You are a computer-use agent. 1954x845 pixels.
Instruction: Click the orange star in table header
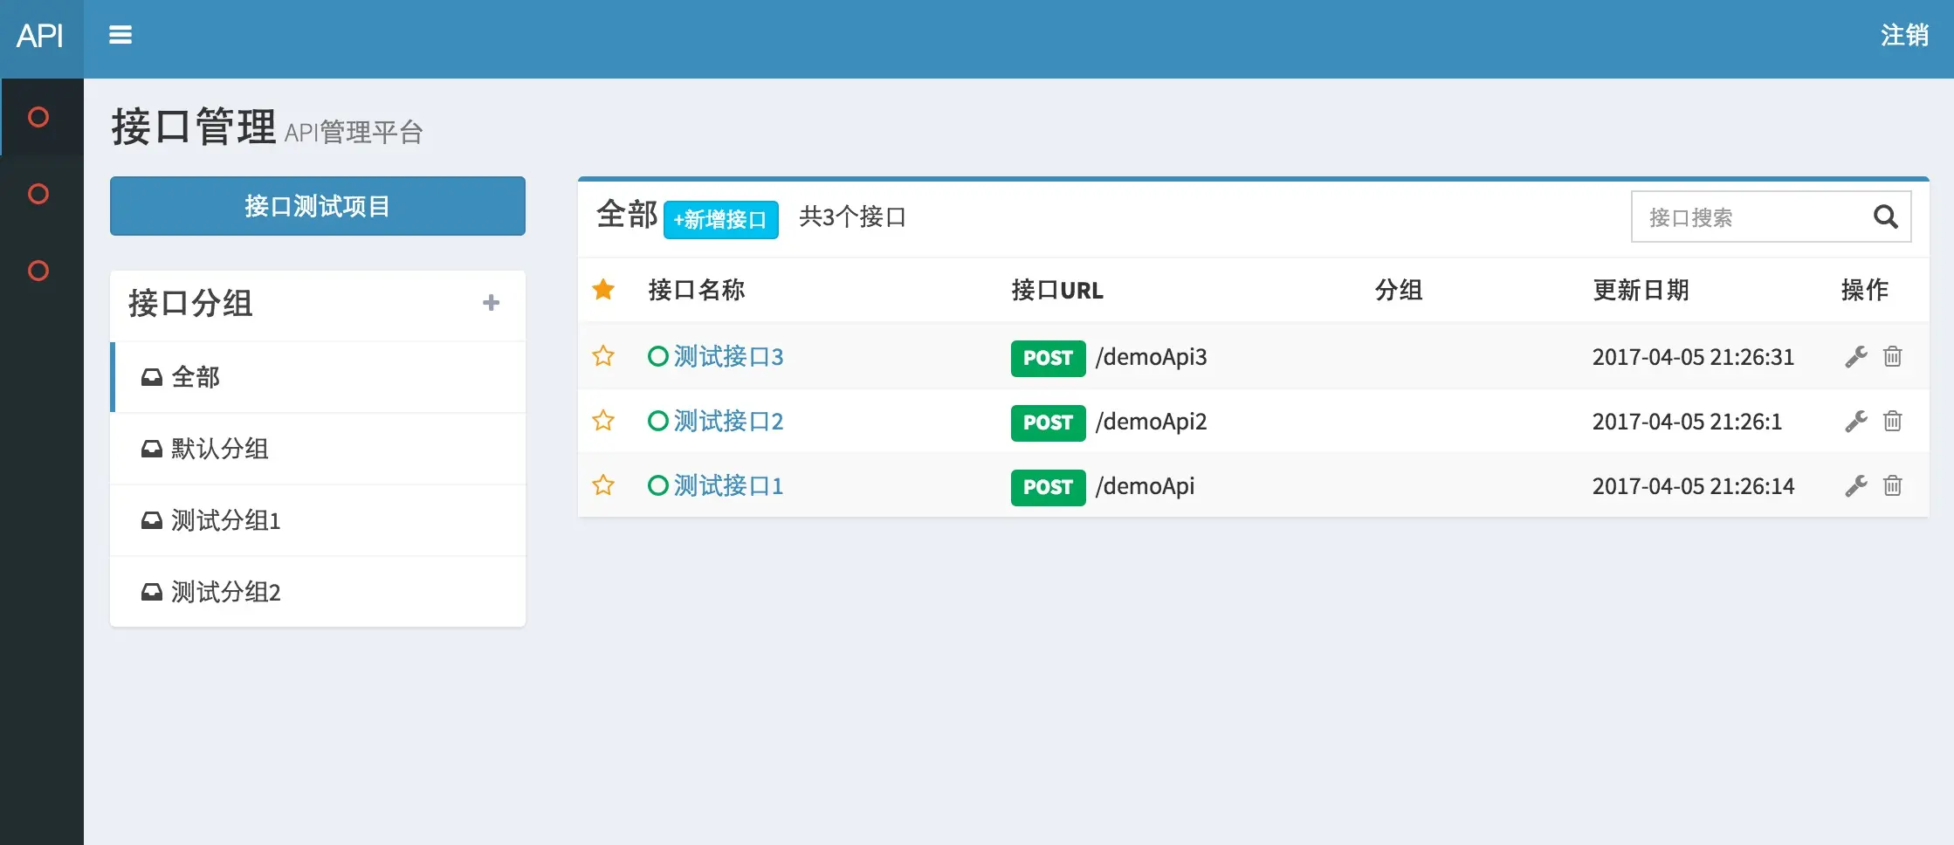coord(602,289)
